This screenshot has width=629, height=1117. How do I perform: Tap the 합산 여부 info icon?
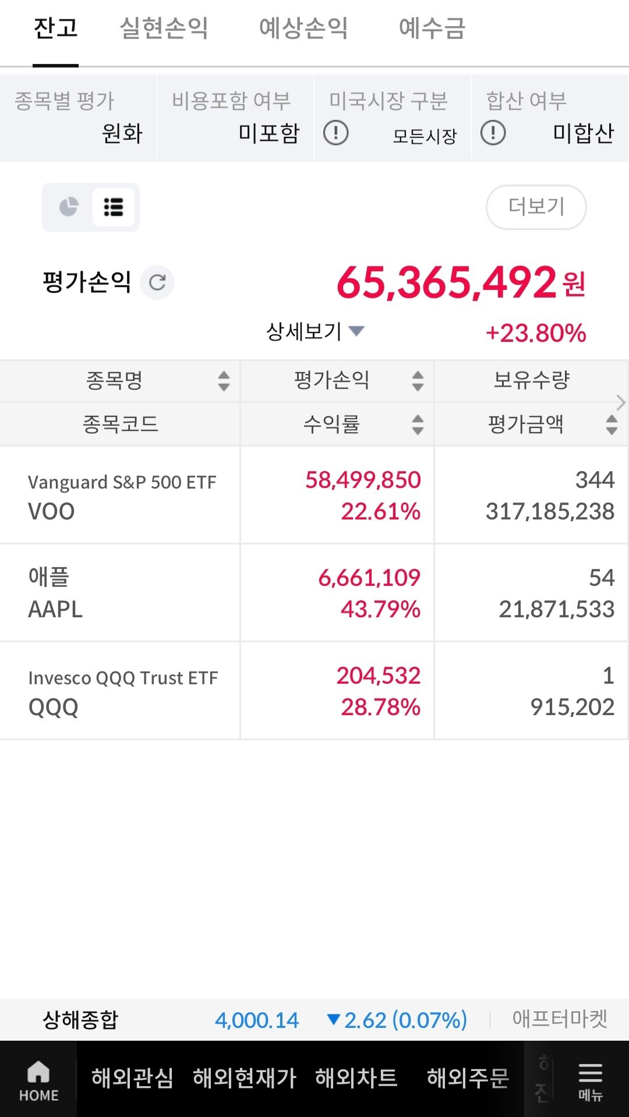pyautogui.click(x=493, y=133)
